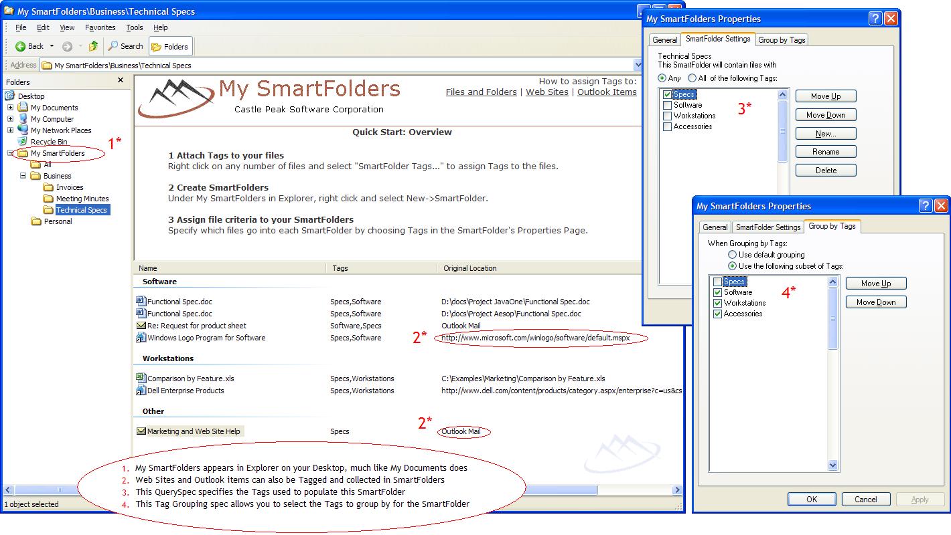Select My Network Places in tree
Viewport: 951px width, 535px height.
point(61,130)
